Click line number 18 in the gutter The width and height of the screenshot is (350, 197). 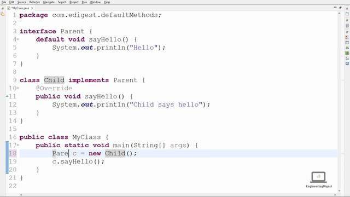13,153
